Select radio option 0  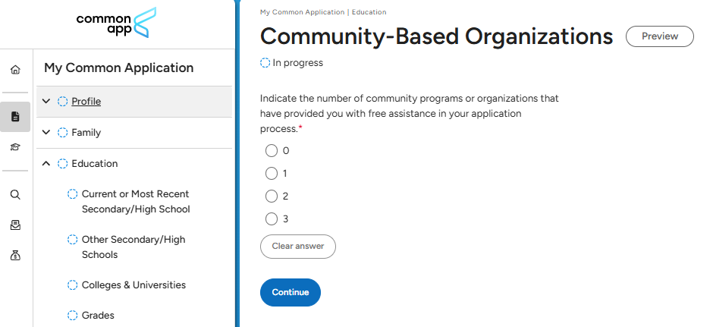pyautogui.click(x=272, y=151)
